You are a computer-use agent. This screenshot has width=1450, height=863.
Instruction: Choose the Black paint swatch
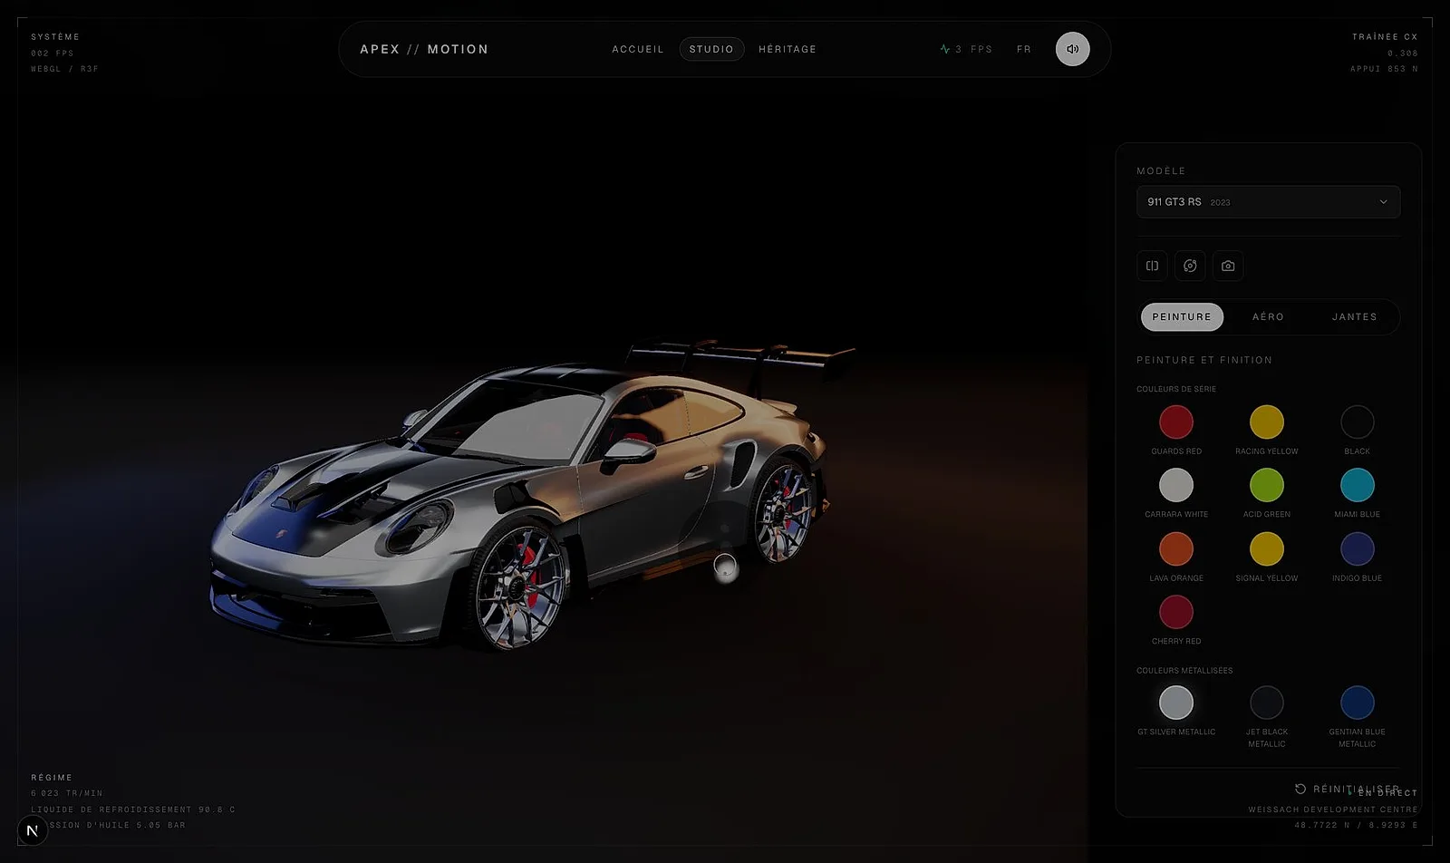(x=1358, y=422)
